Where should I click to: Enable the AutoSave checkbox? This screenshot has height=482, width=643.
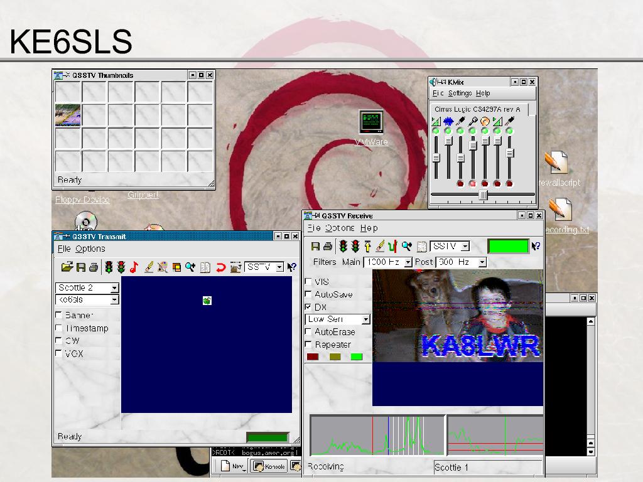[x=308, y=294]
